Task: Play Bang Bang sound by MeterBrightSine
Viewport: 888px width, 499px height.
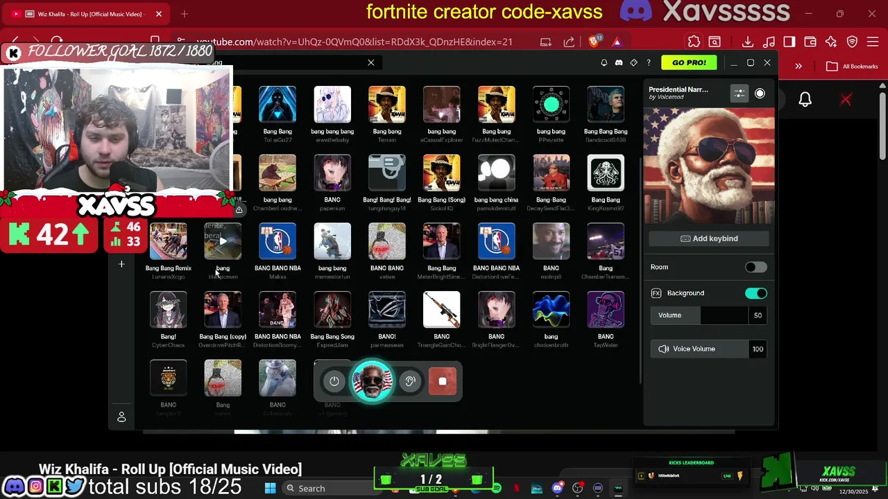Action: pos(442,241)
